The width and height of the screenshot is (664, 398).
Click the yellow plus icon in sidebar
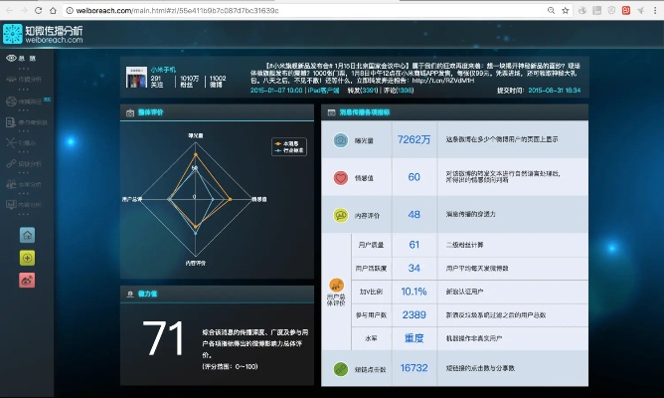pyautogui.click(x=27, y=258)
